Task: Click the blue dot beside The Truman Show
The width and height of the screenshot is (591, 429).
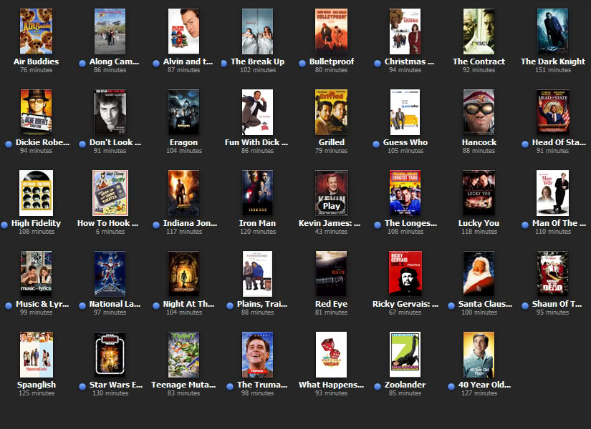Action: [230, 387]
